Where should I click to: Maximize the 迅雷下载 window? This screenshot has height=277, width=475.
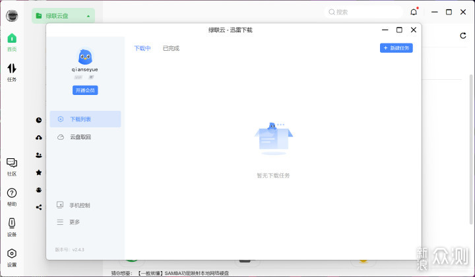coord(399,30)
